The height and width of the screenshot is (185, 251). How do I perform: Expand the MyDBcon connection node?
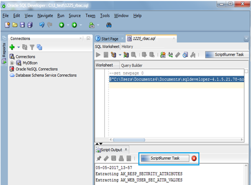[x=12, y=63]
